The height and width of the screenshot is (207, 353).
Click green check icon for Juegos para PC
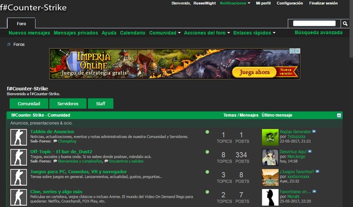click(x=207, y=172)
